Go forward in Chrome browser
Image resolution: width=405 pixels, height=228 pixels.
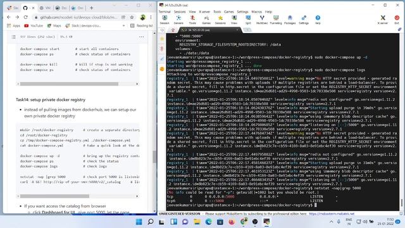click(17, 17)
